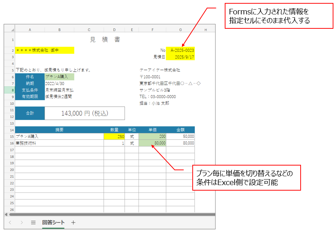
Task: Select the ケーアイケー株式会社 cell
Action: (160, 70)
